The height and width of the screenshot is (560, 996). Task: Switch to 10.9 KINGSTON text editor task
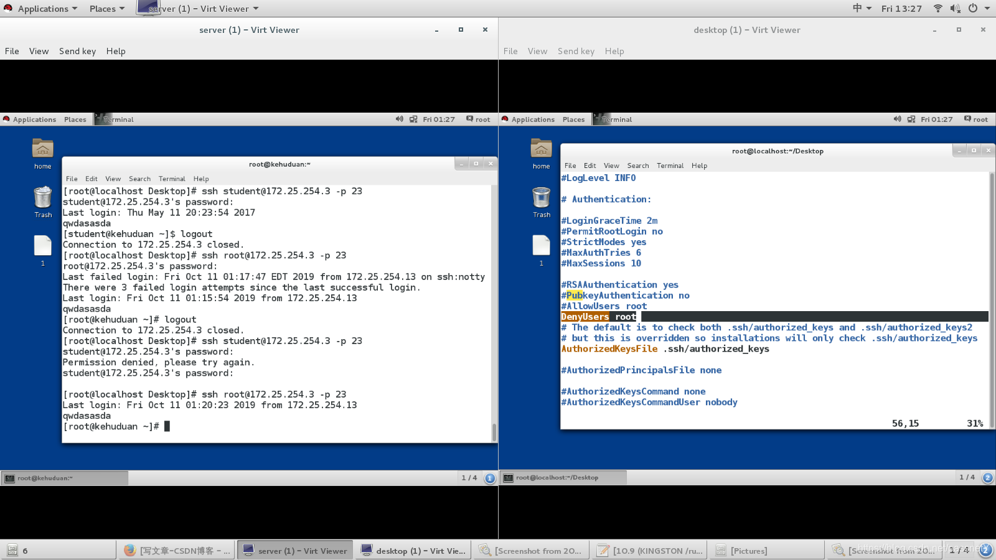pos(650,550)
